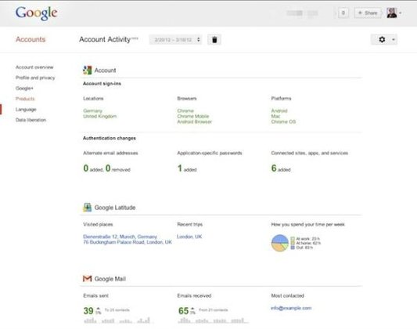Screen dimensions: 417x329
Task: Click the time-per-week pie chart
Action: 280,243
